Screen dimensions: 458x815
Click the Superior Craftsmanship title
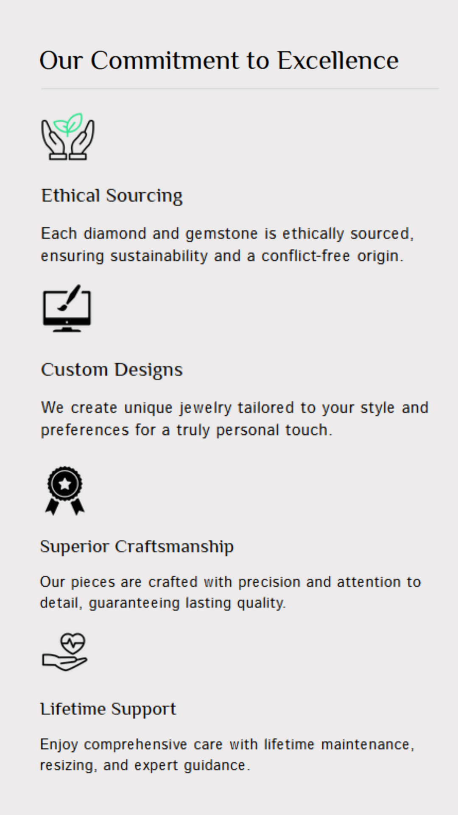[137, 547]
